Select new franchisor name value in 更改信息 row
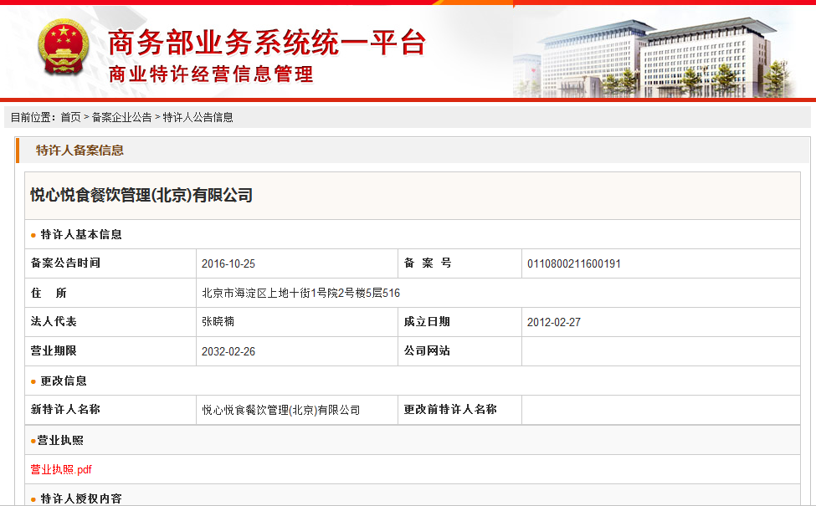The width and height of the screenshot is (816, 506). (281, 411)
